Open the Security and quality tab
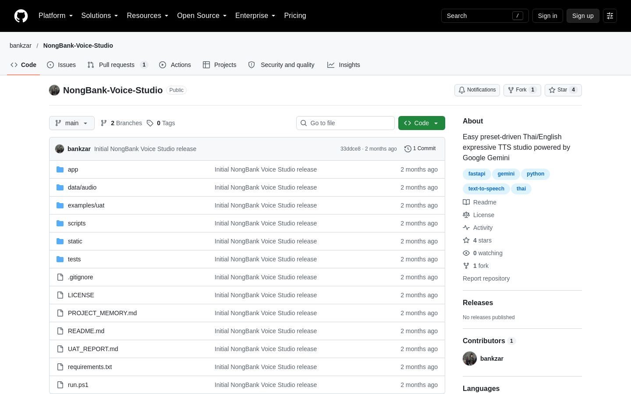 281,65
